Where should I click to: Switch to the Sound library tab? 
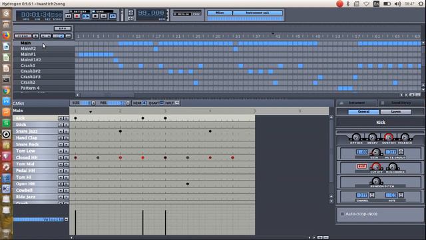click(x=401, y=103)
